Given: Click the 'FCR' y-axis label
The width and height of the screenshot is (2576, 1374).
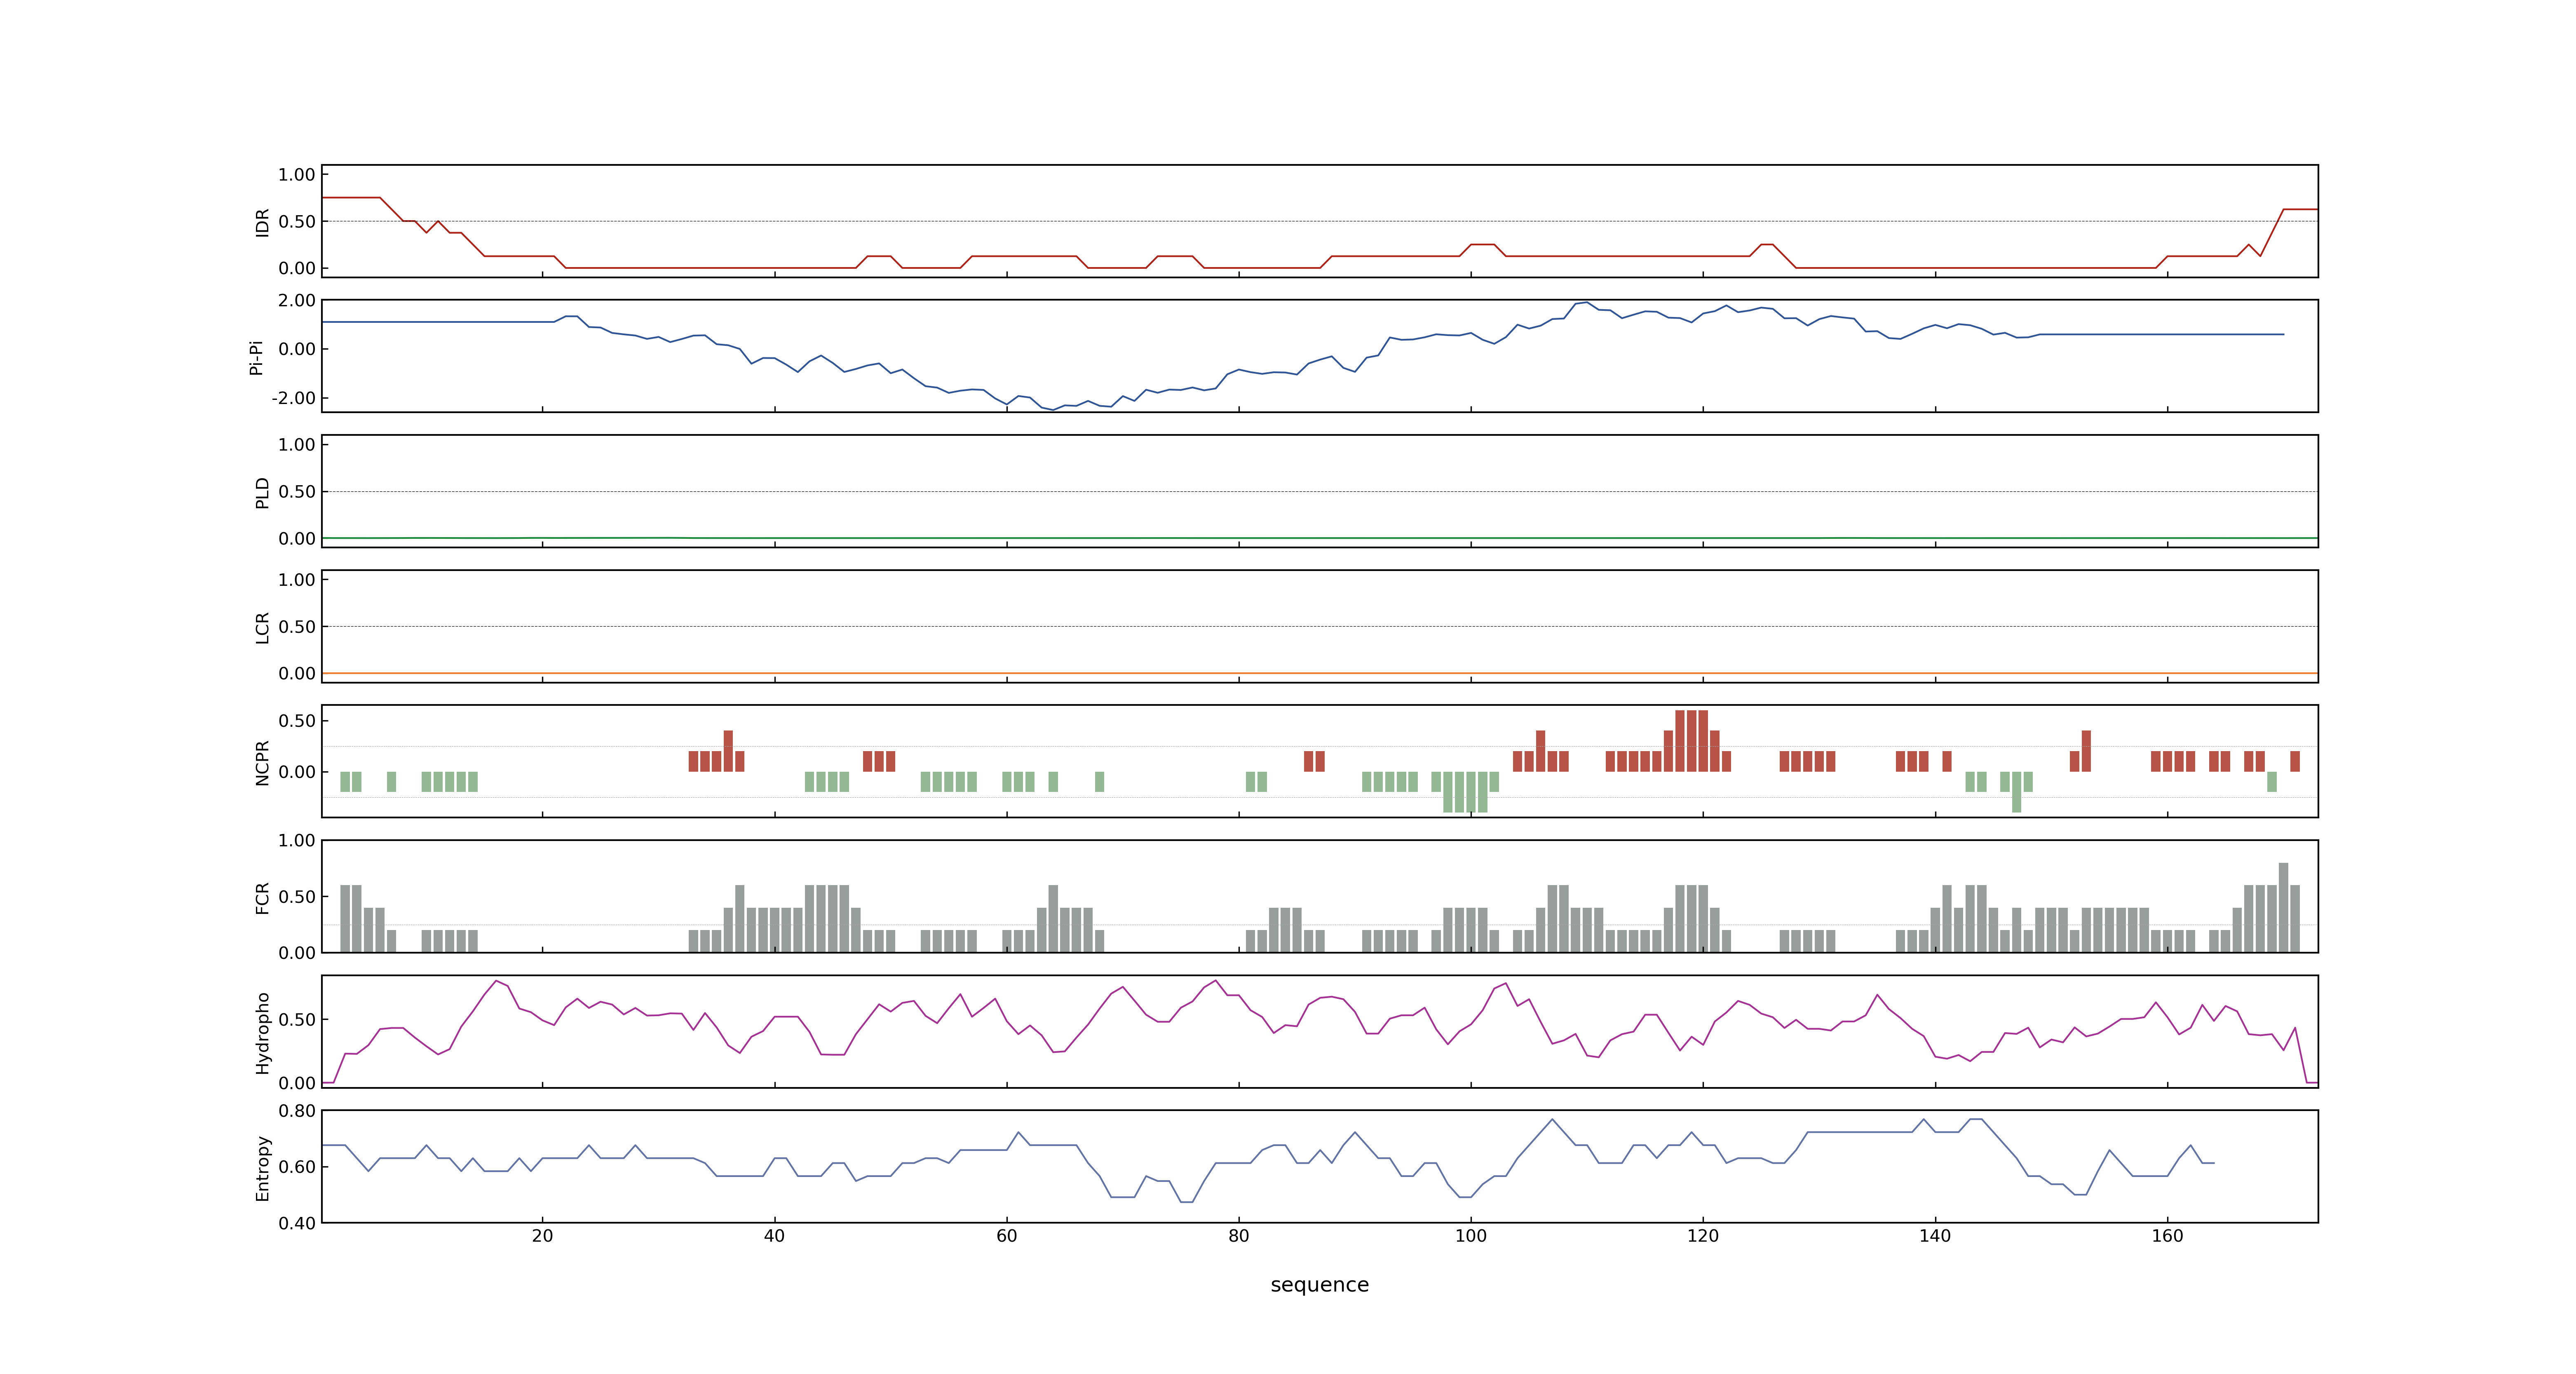Looking at the screenshot, I should click(x=262, y=897).
